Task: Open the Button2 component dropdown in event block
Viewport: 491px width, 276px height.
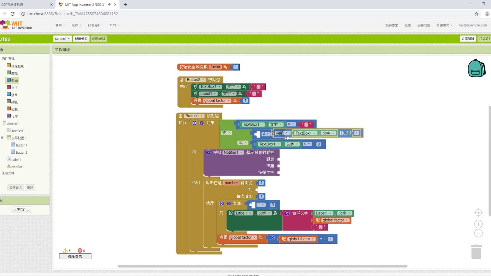Action: tap(196, 80)
